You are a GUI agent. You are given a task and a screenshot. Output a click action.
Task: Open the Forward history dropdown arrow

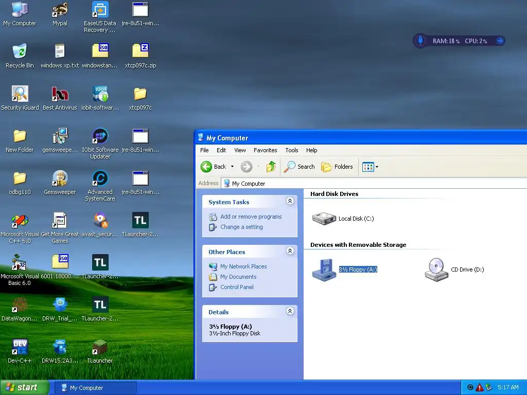coord(258,167)
